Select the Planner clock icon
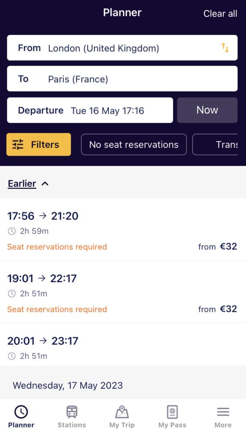 [21, 412]
